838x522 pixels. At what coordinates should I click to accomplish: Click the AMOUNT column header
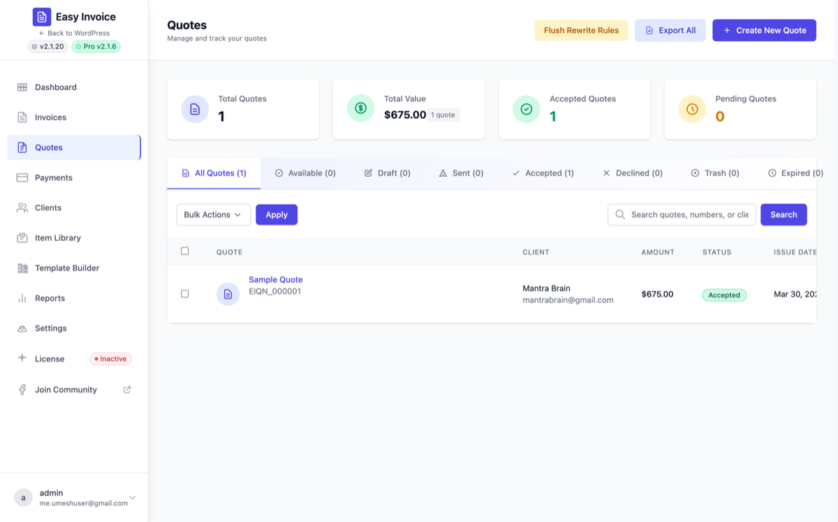click(658, 252)
